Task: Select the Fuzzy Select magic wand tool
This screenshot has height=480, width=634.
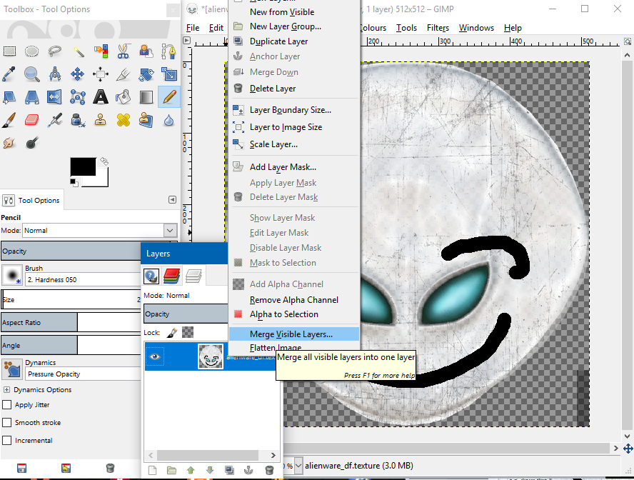Action: [78, 51]
